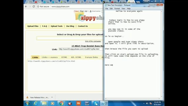Click the Sign Up! link
The width and height of the screenshot is (188, 106).
84,11
